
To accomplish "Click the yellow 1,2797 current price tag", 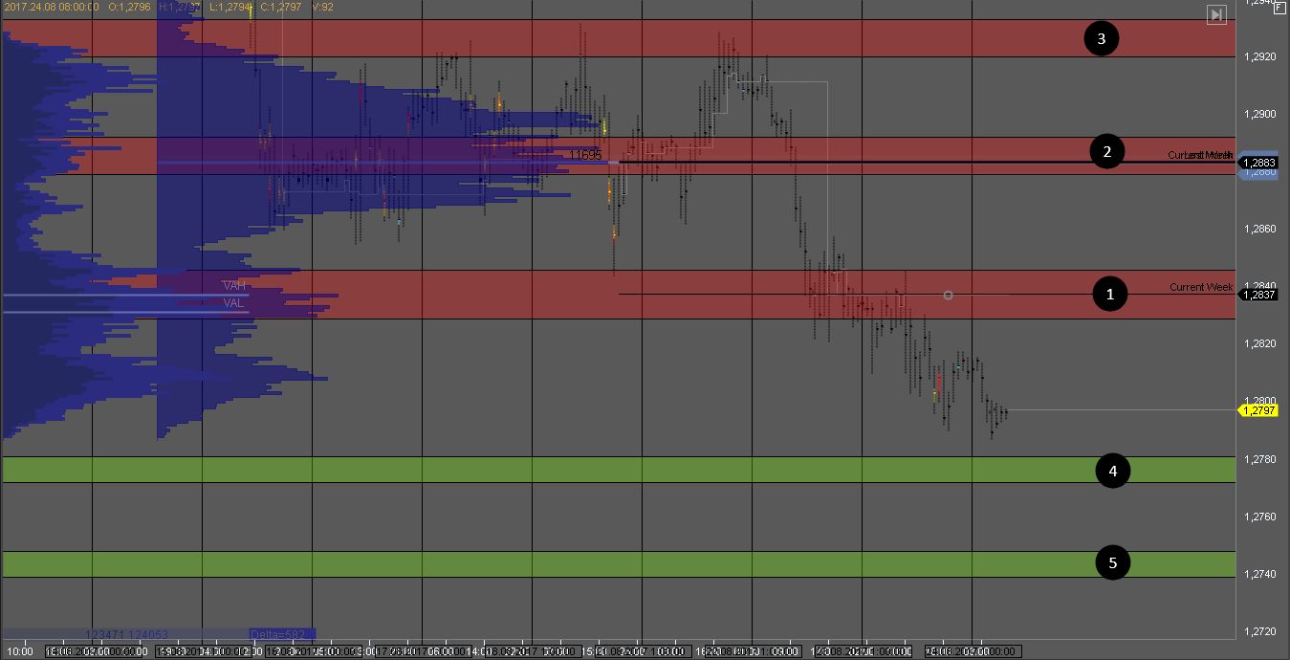I will coord(1258,410).
